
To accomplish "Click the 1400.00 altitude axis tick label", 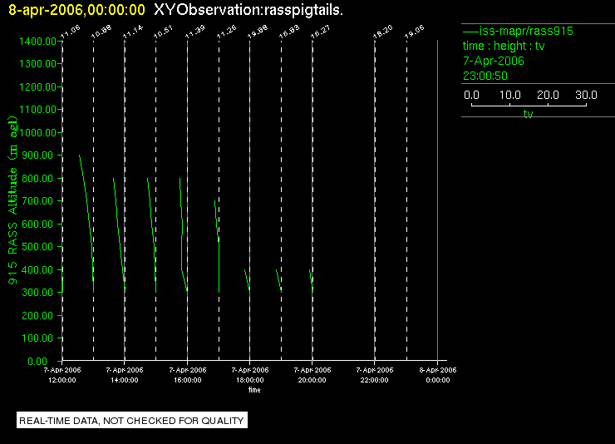I will coord(37,42).
